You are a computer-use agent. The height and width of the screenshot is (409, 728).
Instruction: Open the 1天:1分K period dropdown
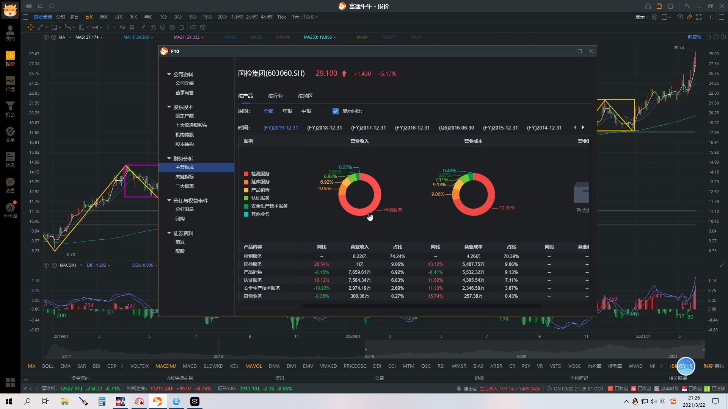tap(305, 17)
